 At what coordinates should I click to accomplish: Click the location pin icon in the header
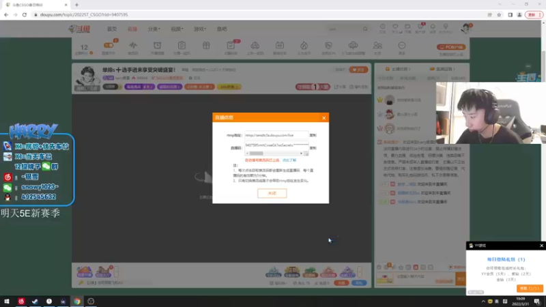(x=446, y=27)
